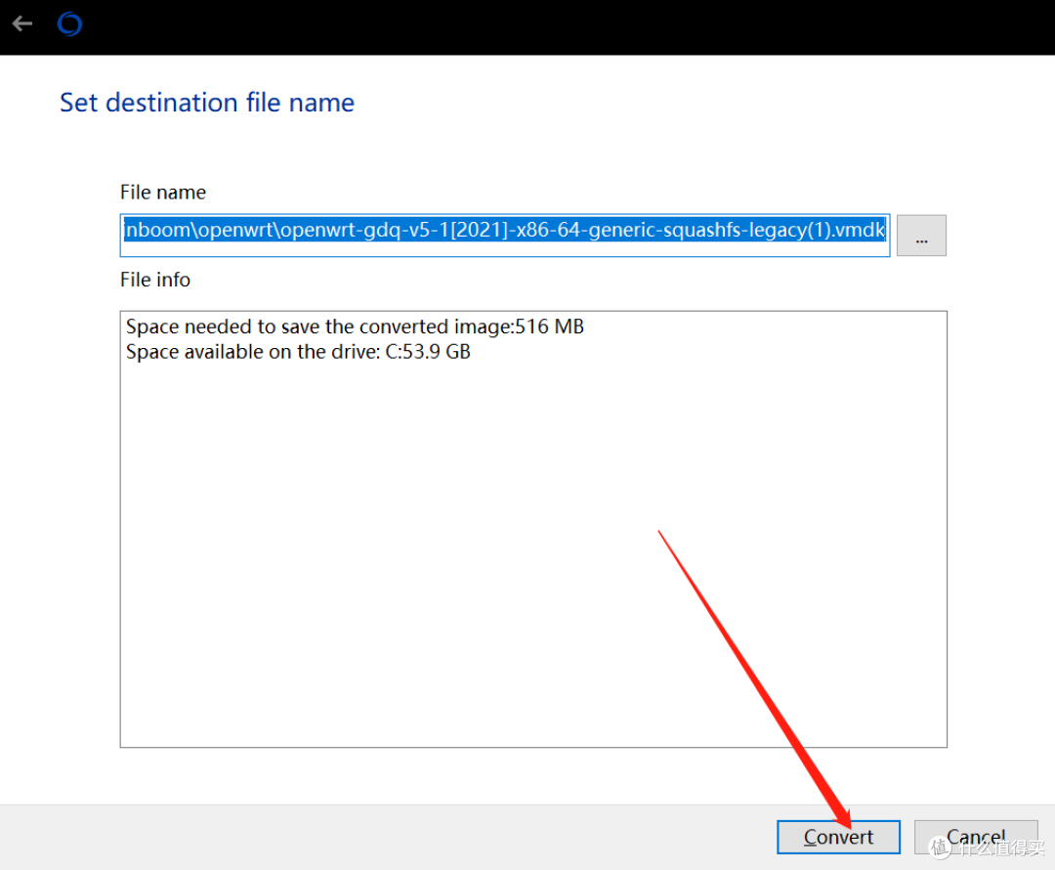Click the 'Set destination file name' heading
Screen dimensions: 1055x870
pyautogui.click(x=207, y=103)
